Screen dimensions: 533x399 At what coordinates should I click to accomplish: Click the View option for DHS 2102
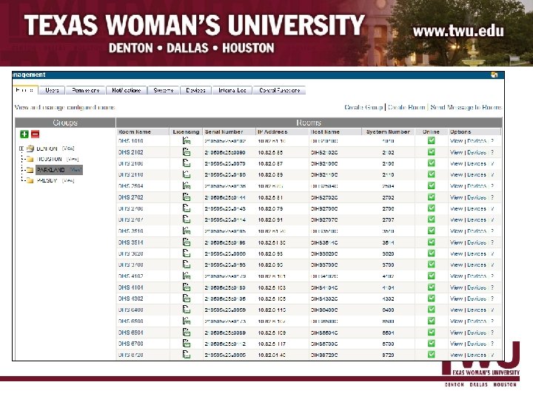tap(456, 152)
